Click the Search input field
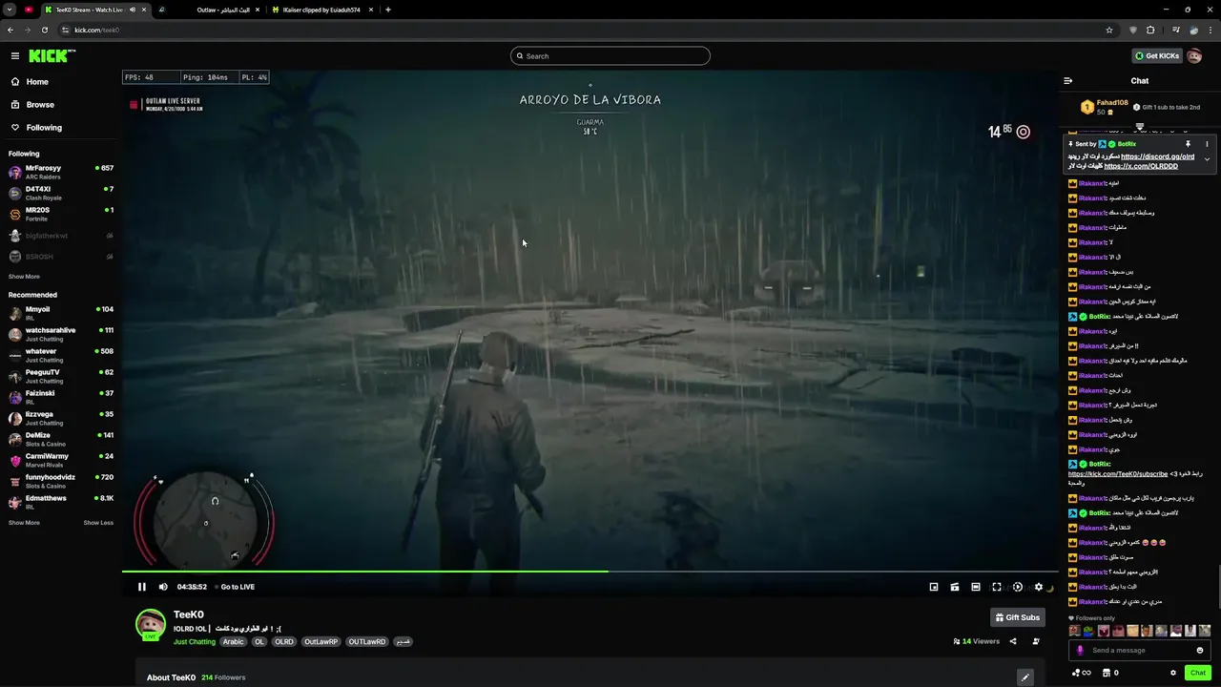This screenshot has width=1221, height=687. 610,56
